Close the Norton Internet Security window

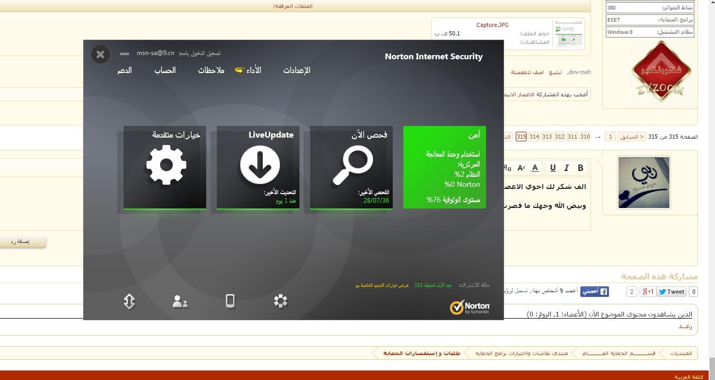click(100, 54)
